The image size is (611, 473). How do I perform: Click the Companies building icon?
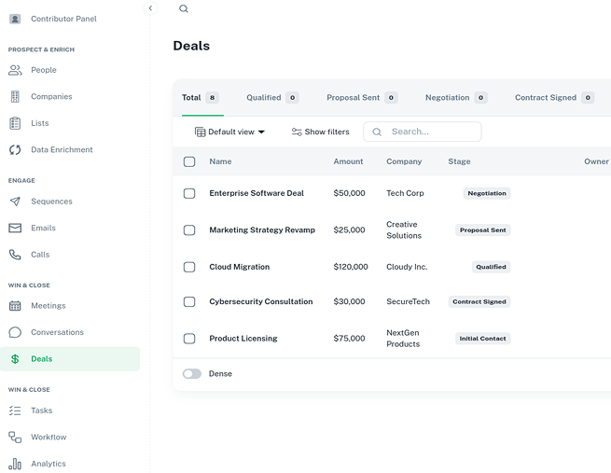click(x=15, y=97)
